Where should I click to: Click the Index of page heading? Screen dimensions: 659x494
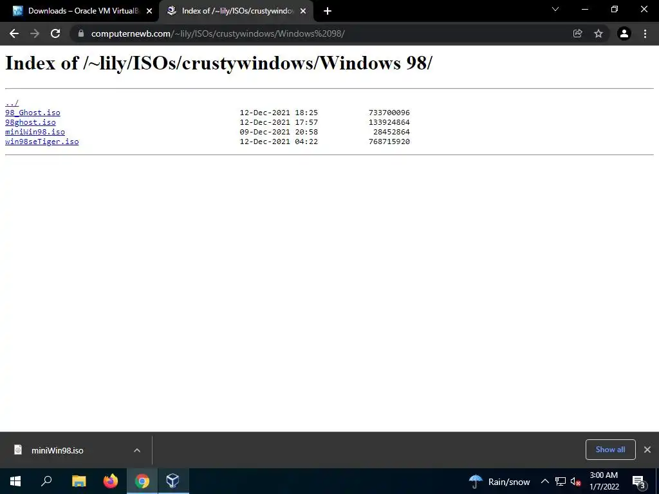[x=219, y=64]
